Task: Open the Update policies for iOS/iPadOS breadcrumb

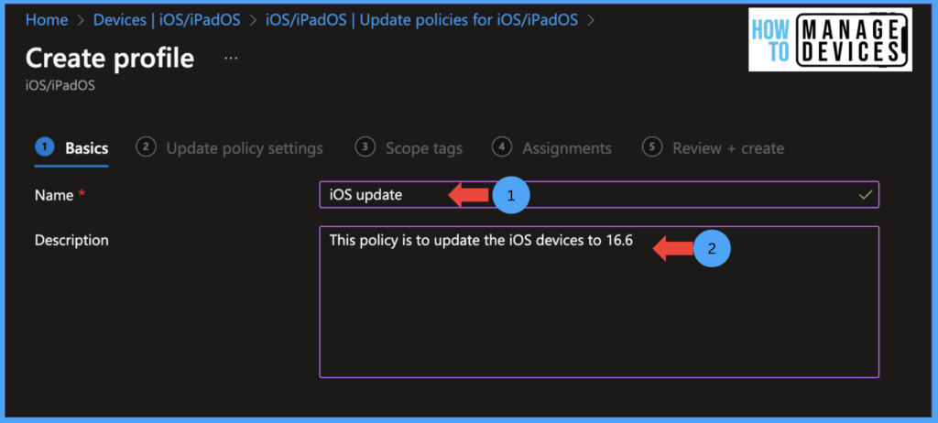Action: (421, 20)
